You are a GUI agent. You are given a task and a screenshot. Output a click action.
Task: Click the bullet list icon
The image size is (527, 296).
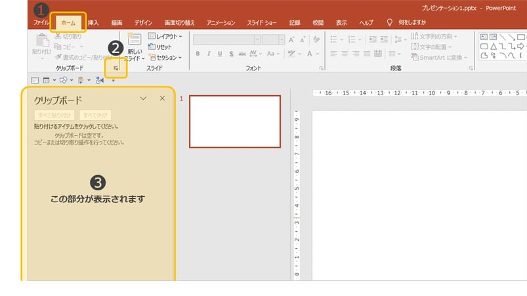334,39
